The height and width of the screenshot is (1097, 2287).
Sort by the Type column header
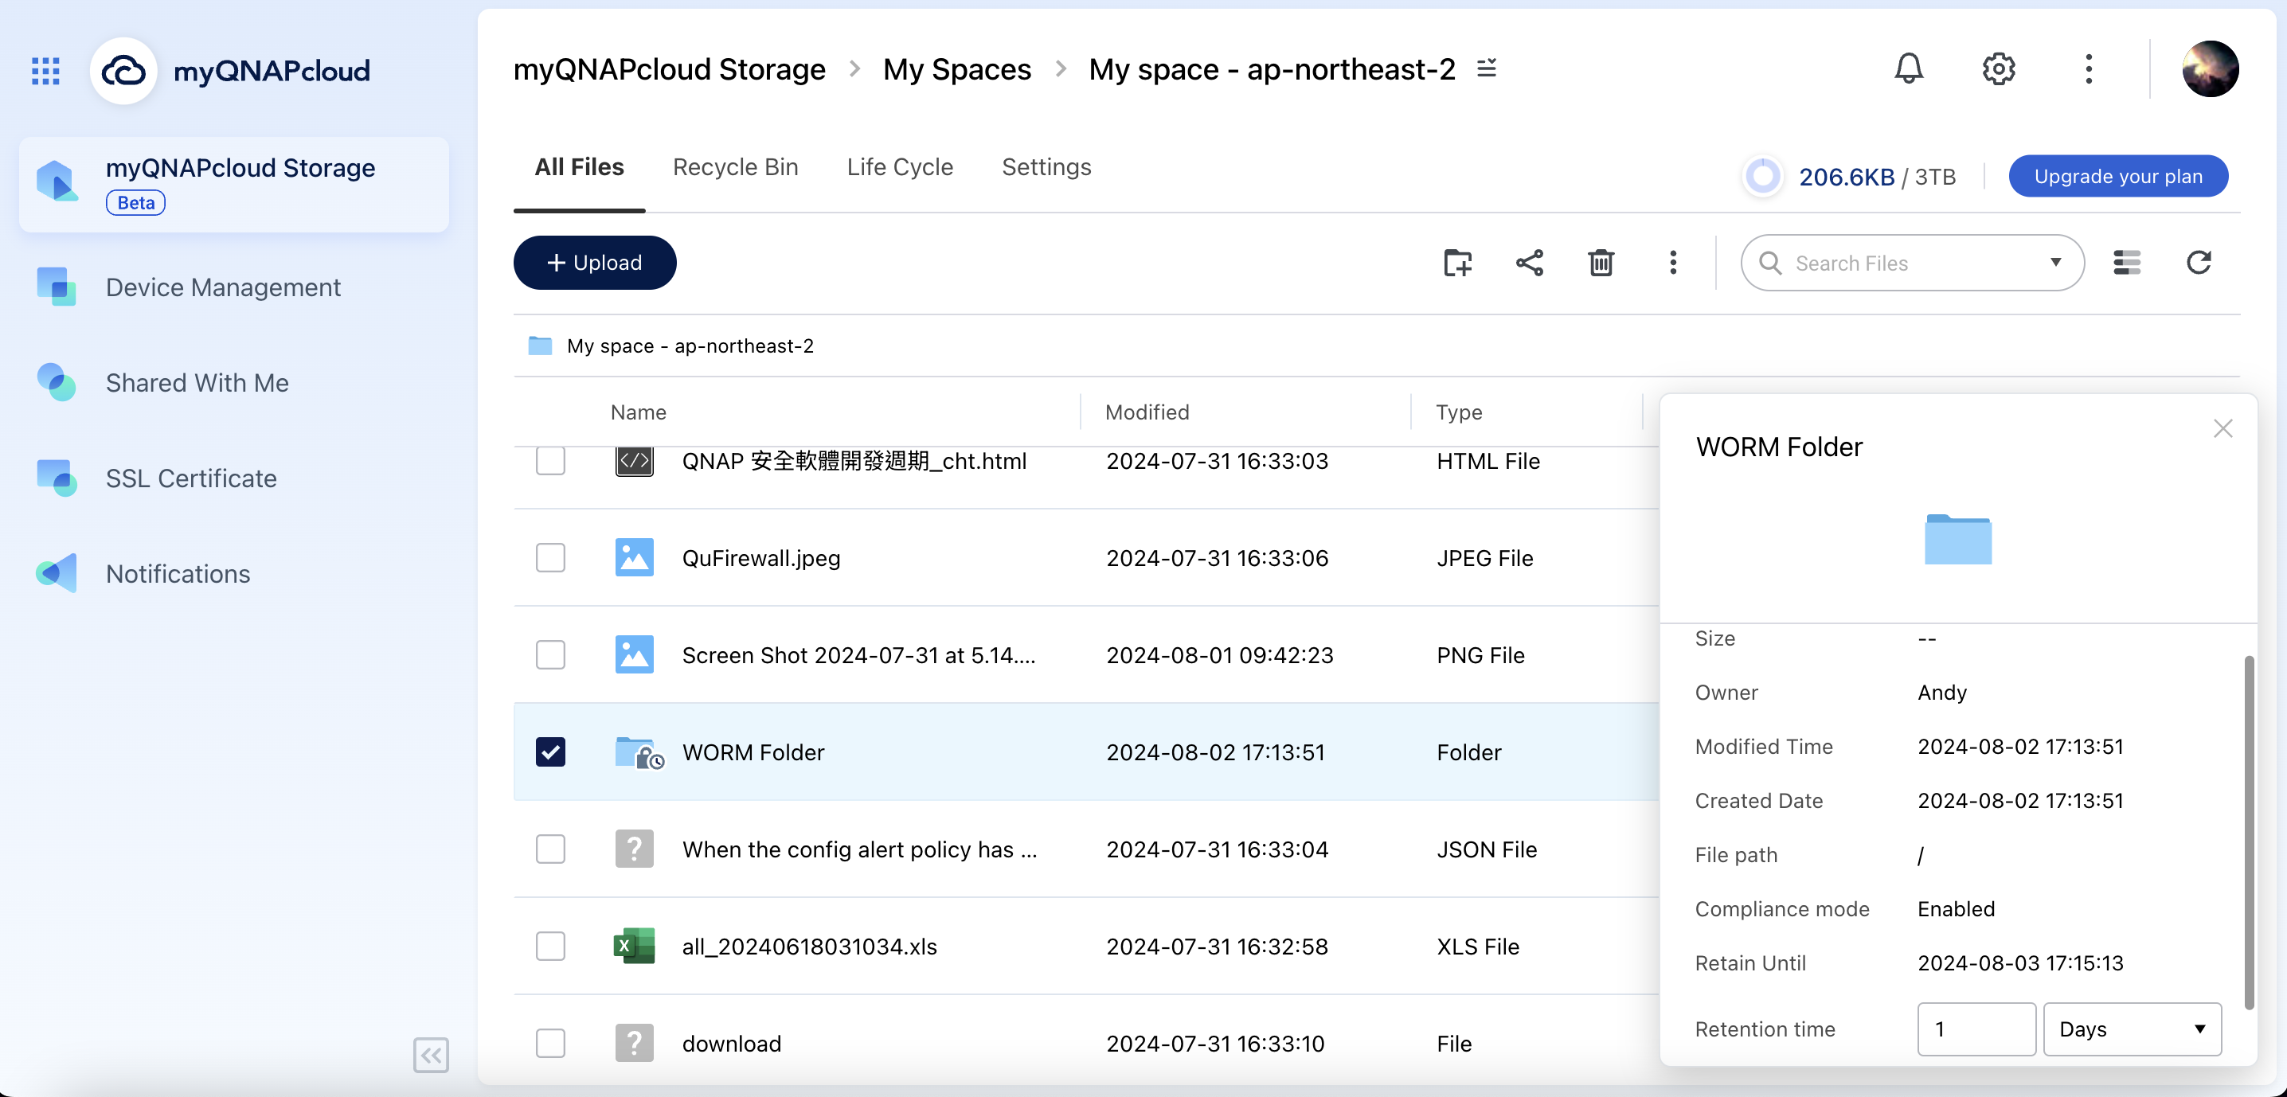[1459, 412]
